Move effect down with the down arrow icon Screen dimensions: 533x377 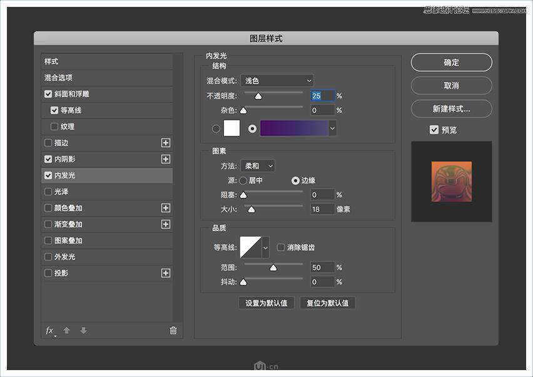pyautogui.click(x=83, y=331)
